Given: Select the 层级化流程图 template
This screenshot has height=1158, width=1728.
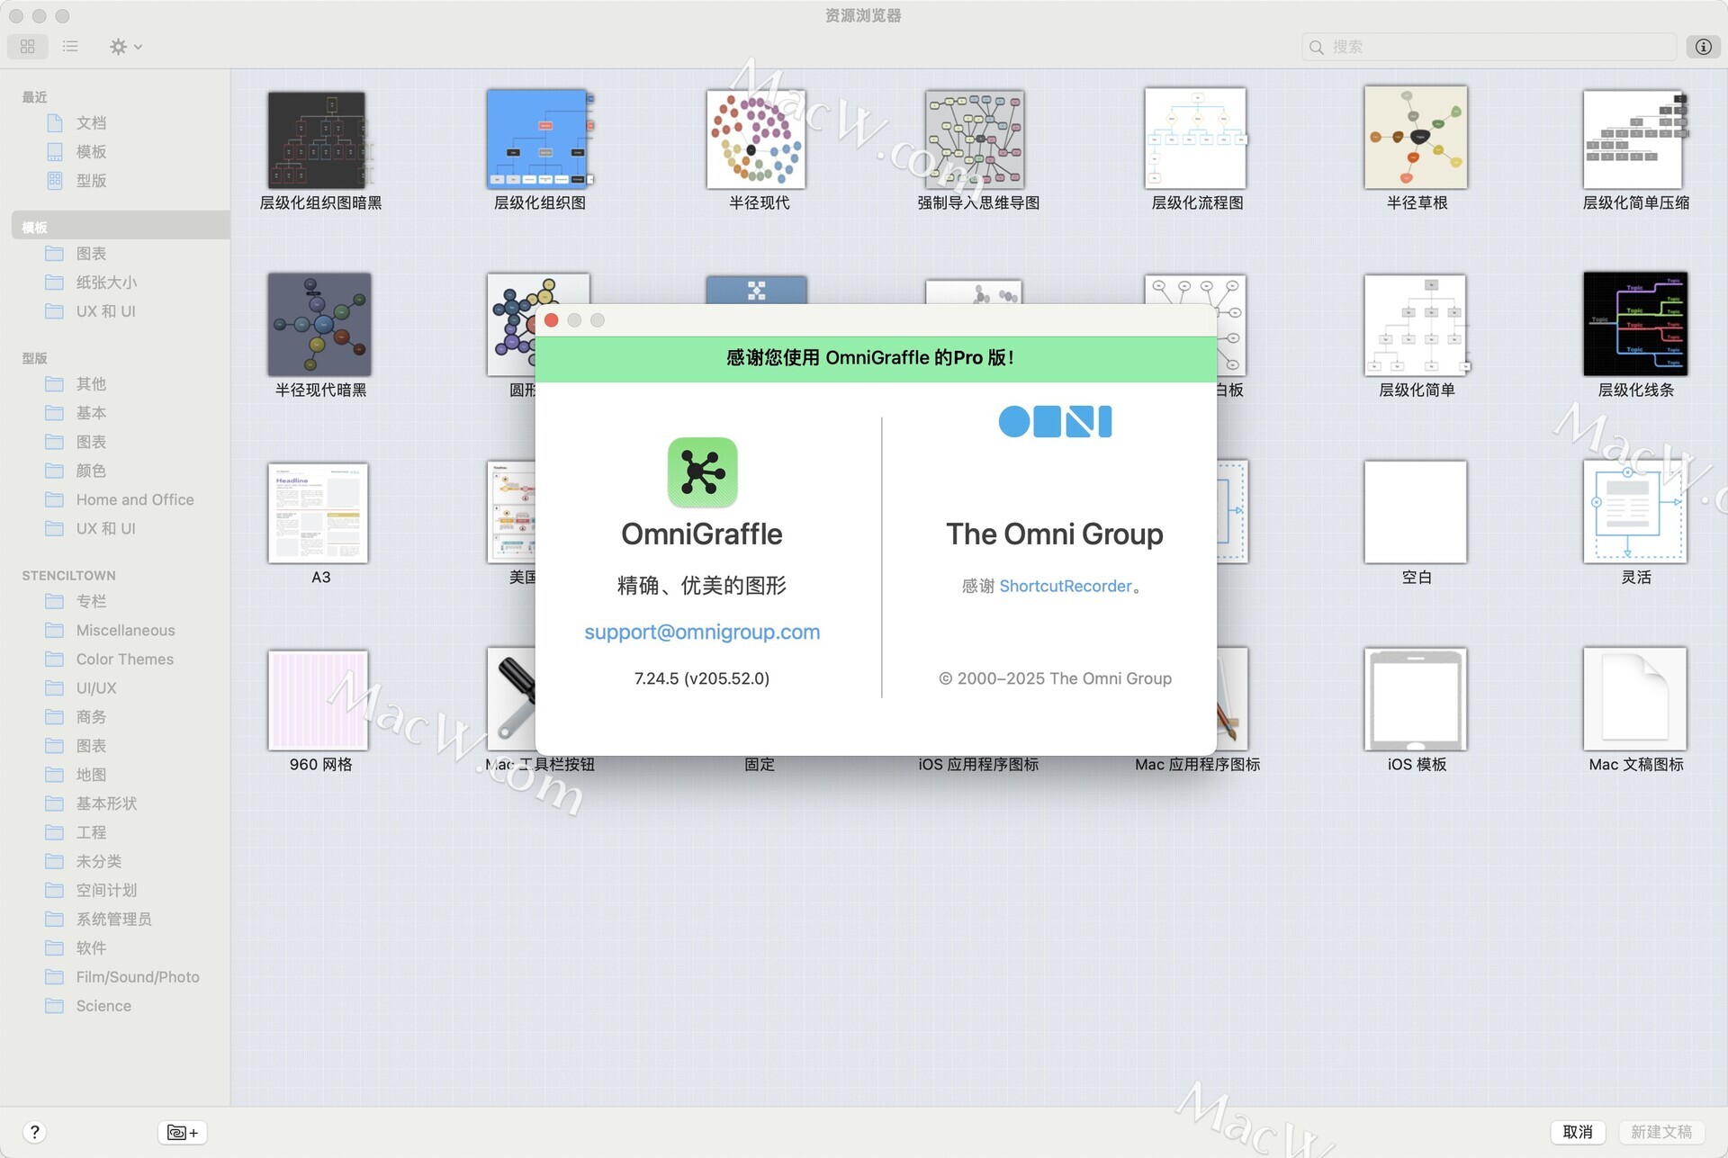Looking at the screenshot, I should point(1195,139).
